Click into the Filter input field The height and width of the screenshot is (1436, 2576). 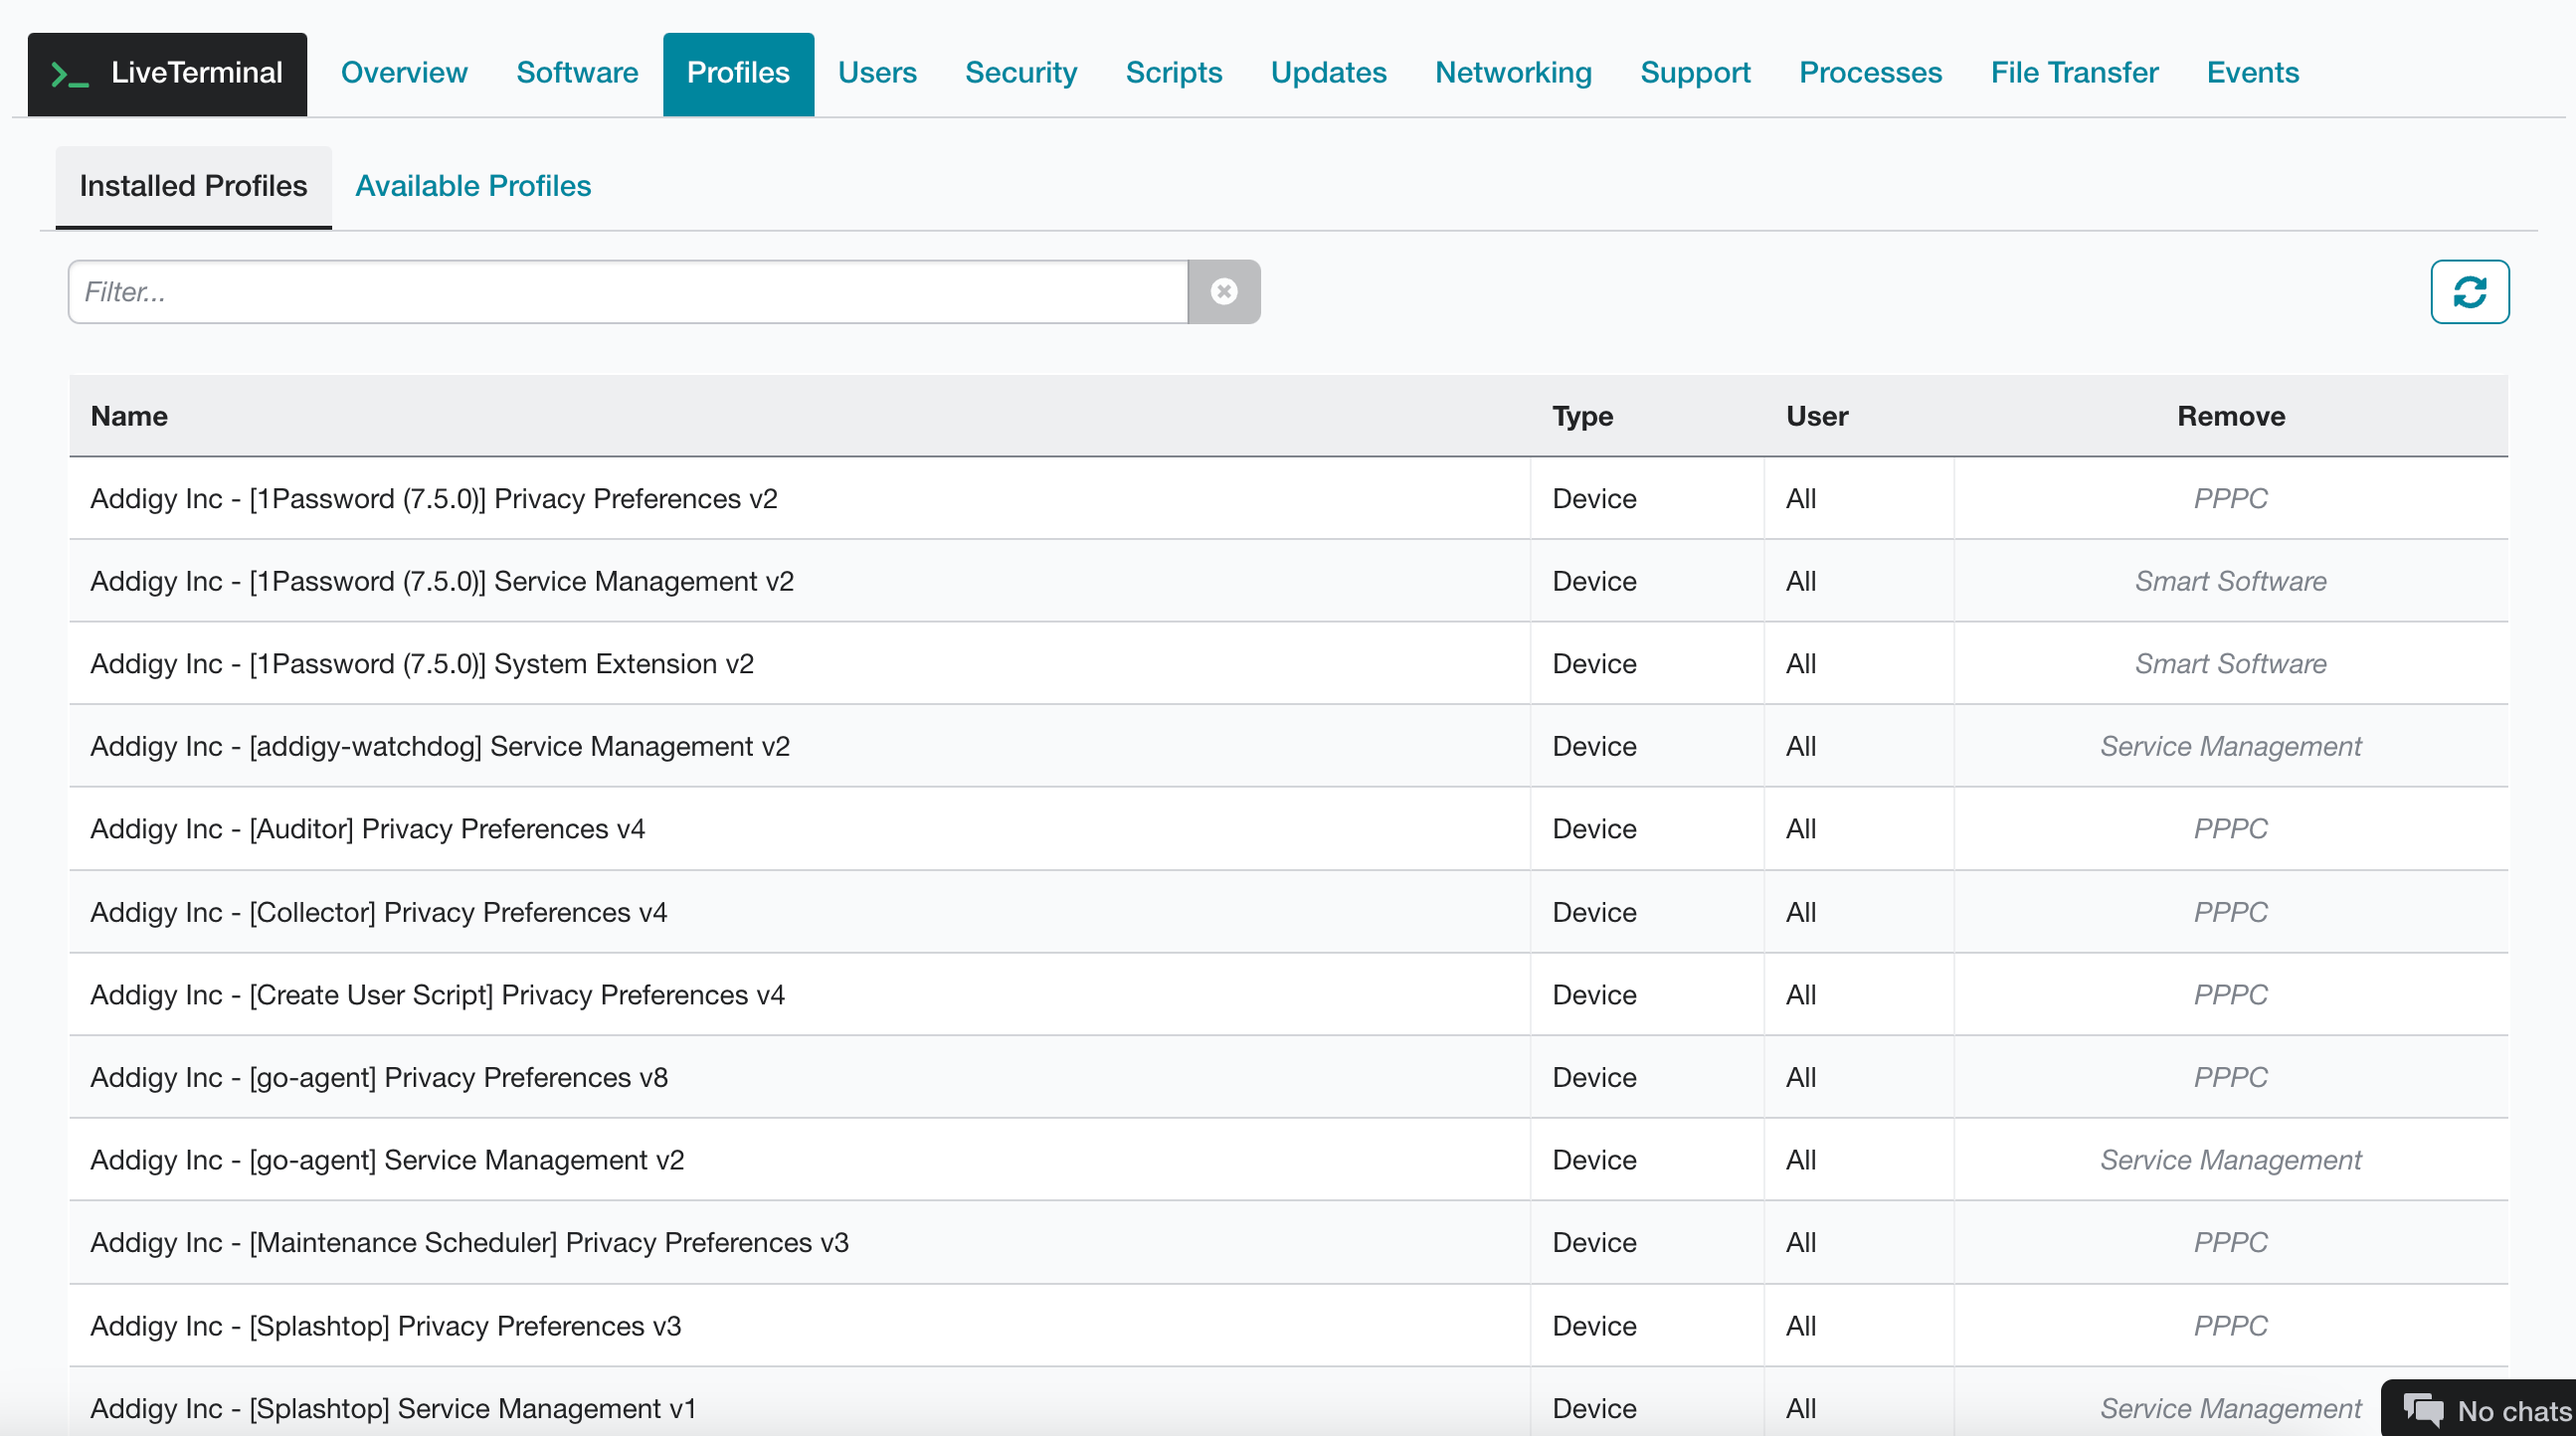(x=627, y=292)
